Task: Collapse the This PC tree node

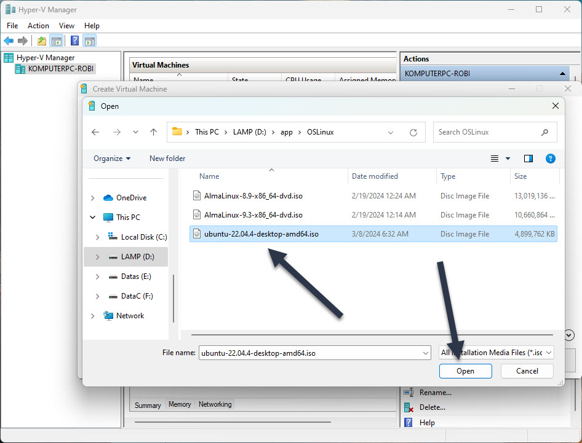Action: (92, 217)
